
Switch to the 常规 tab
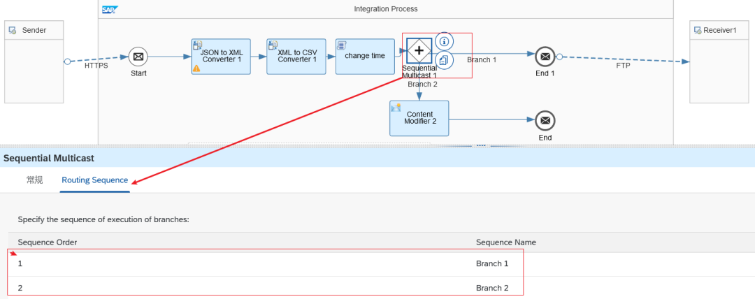(34, 180)
